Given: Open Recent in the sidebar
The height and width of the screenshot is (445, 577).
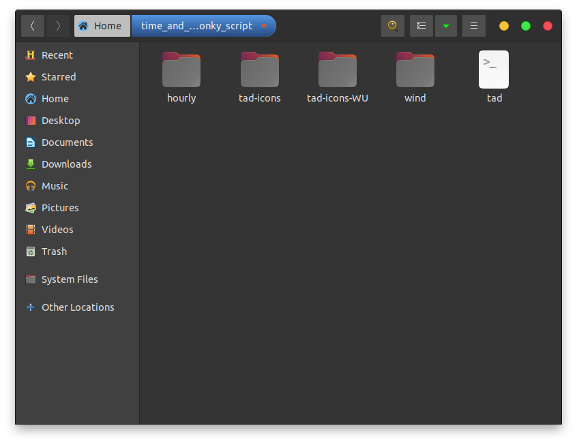Looking at the screenshot, I should pyautogui.click(x=77, y=55).
